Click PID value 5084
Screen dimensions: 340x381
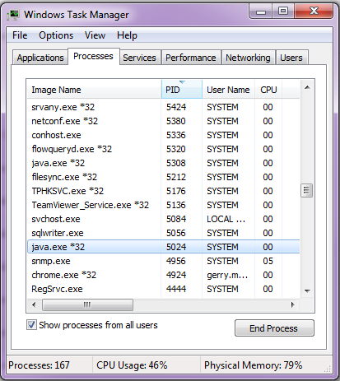tap(176, 219)
